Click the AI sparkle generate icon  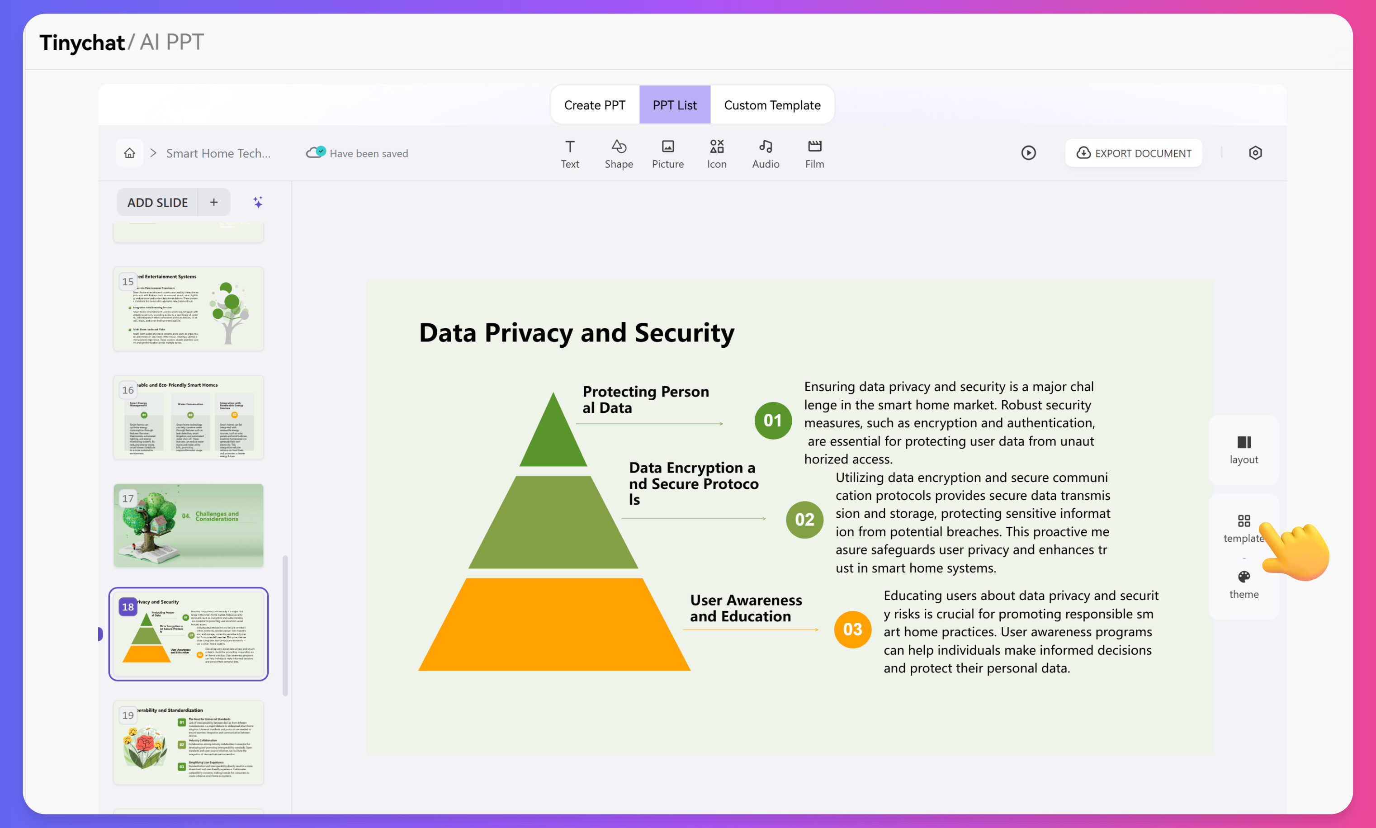(258, 202)
